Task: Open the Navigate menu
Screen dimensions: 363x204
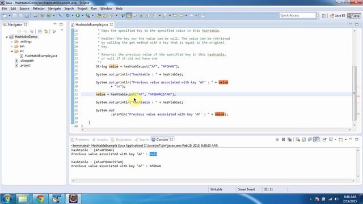Action: [54, 8]
